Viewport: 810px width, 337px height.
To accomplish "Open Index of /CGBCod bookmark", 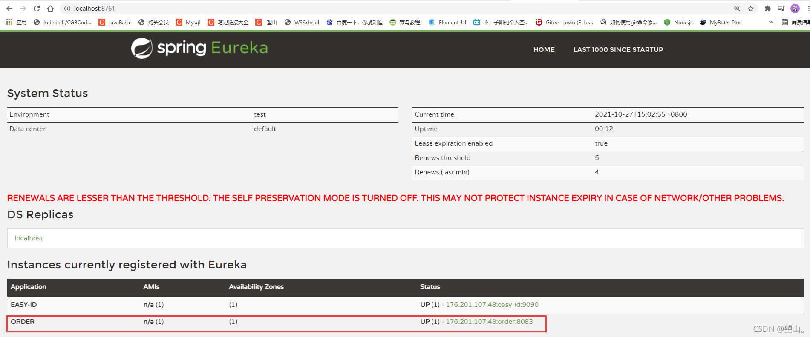I will pos(63,22).
